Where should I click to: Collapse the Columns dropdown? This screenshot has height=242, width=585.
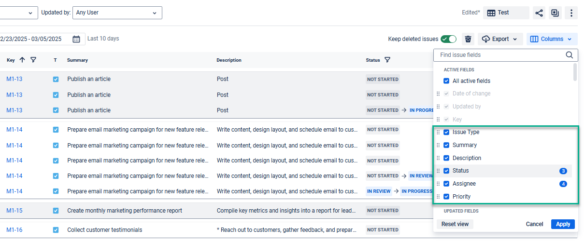pyautogui.click(x=552, y=39)
